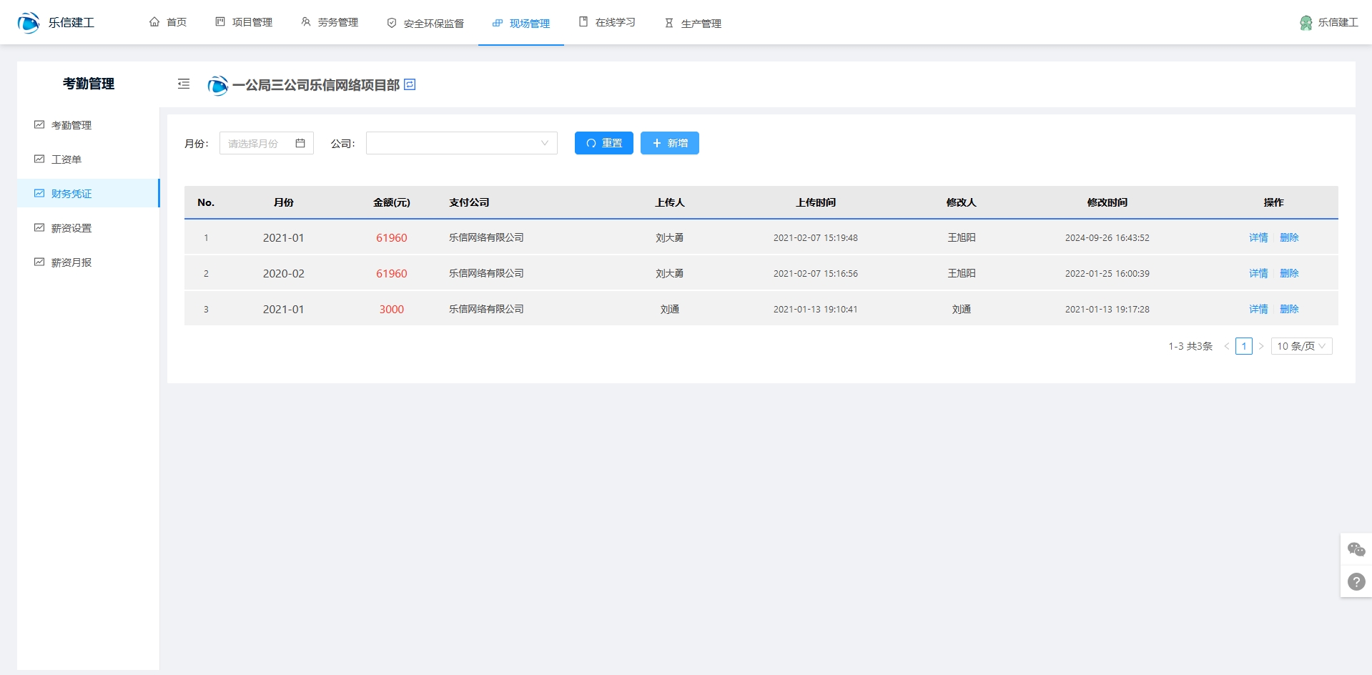Open the 公司 dropdown selector
The image size is (1372, 675).
[461, 143]
